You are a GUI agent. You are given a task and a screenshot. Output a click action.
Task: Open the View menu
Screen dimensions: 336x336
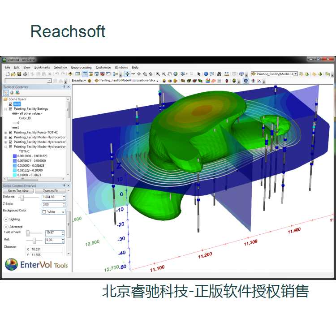pyautogui.click(x=27, y=67)
